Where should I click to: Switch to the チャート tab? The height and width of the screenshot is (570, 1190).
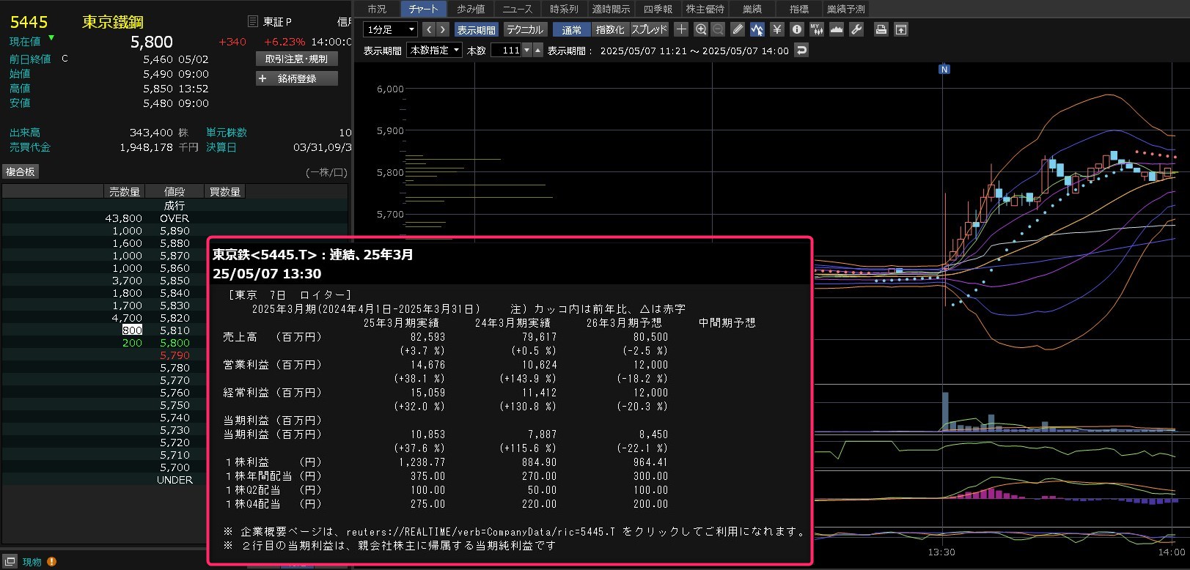coord(423,9)
